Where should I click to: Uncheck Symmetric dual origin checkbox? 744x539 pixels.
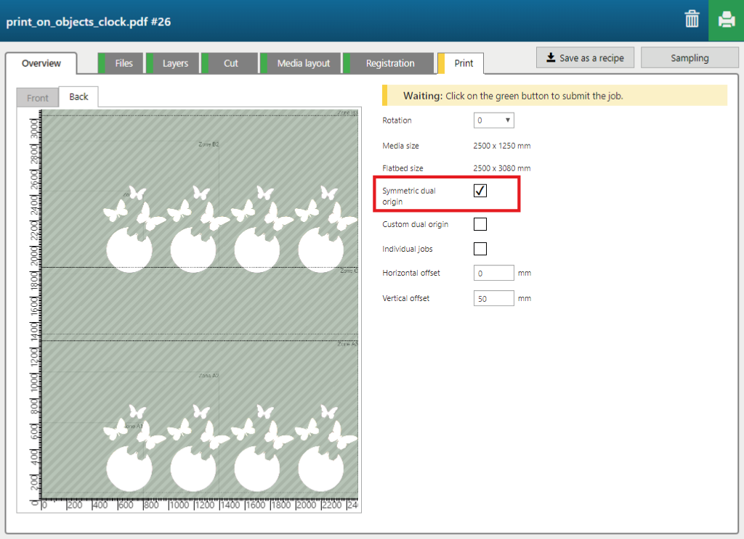click(480, 191)
